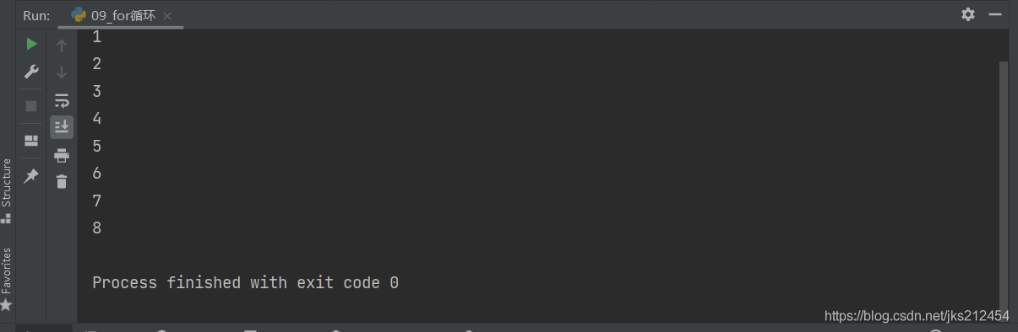1018x332 pixels.
Task: Restore layout icon in Run toolbar
Action: 31,141
